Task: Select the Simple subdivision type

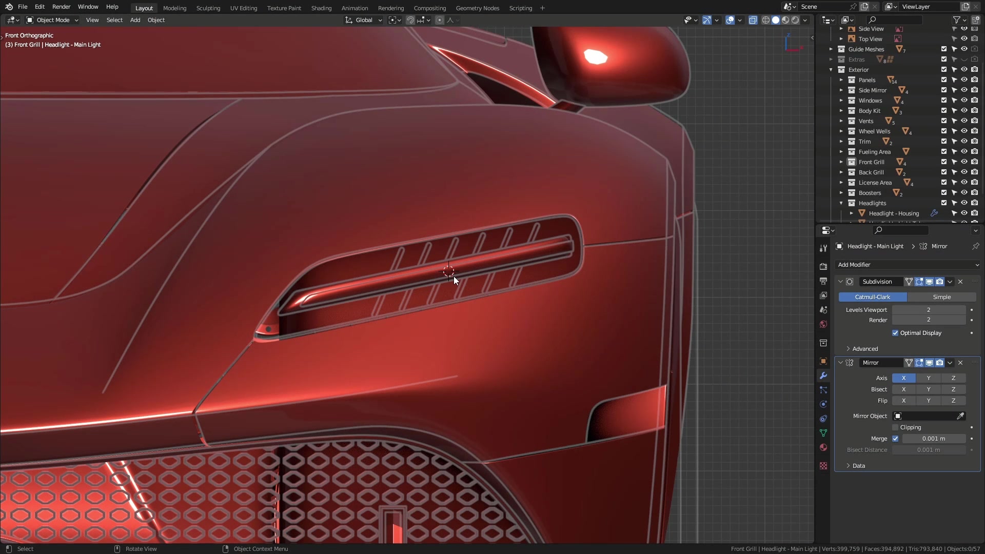Action: pyautogui.click(x=941, y=297)
